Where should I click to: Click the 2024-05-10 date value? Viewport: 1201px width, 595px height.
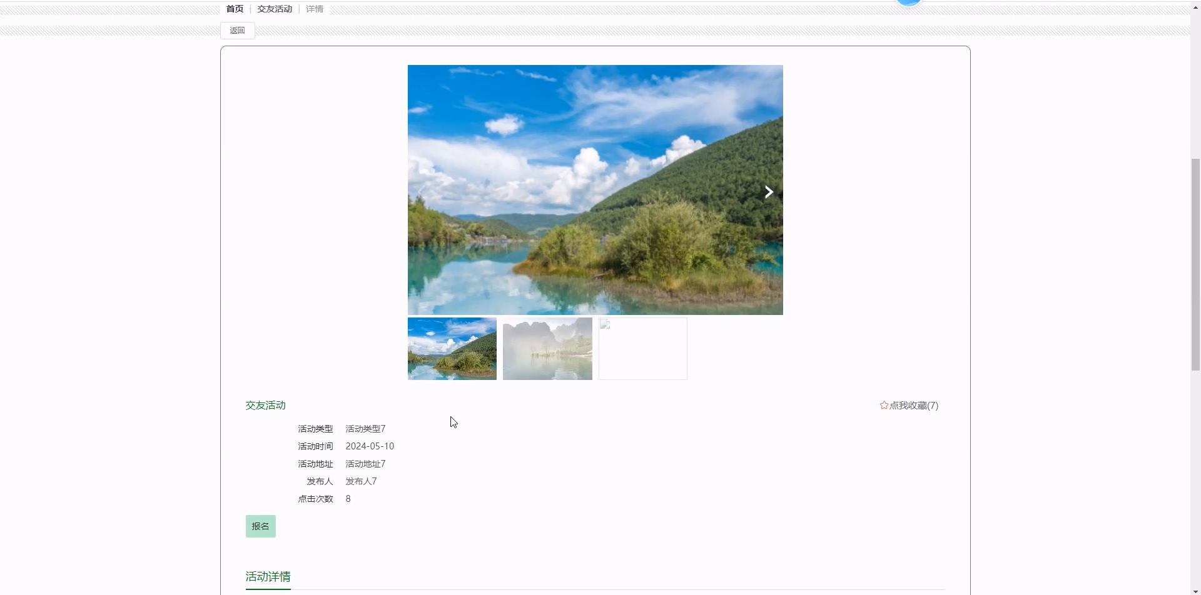(x=370, y=446)
